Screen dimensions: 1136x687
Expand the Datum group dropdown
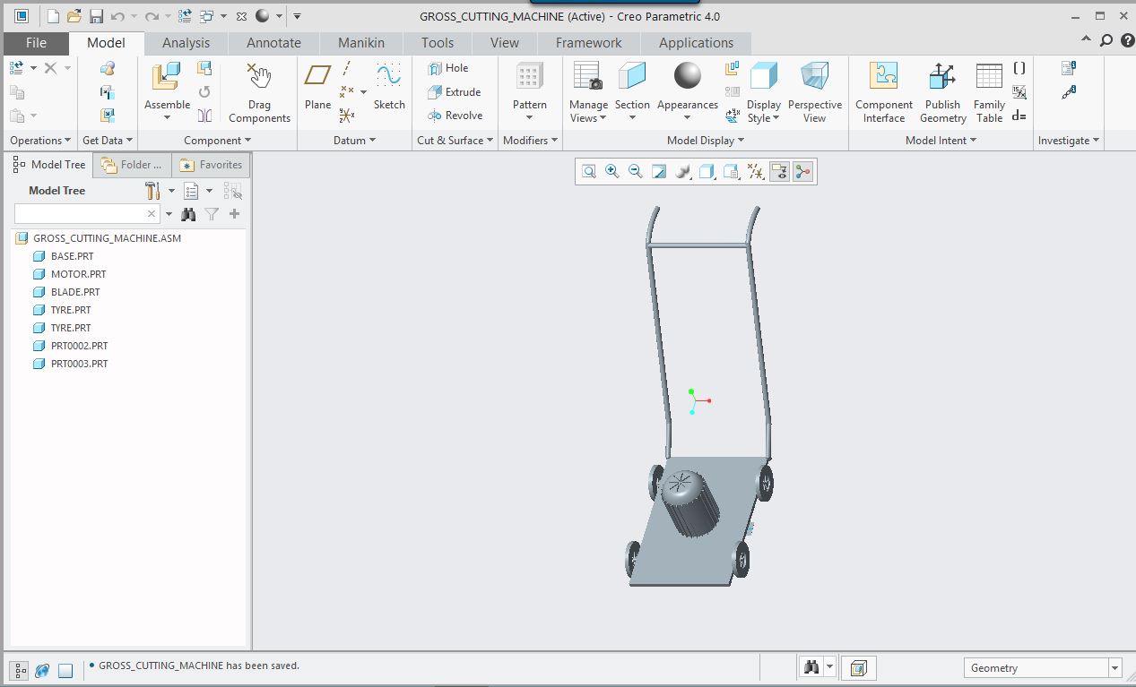(x=354, y=141)
